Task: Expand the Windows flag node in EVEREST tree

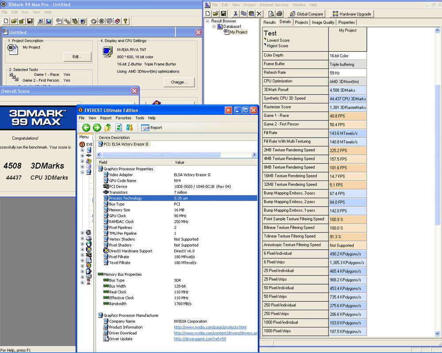Action: point(82,161)
